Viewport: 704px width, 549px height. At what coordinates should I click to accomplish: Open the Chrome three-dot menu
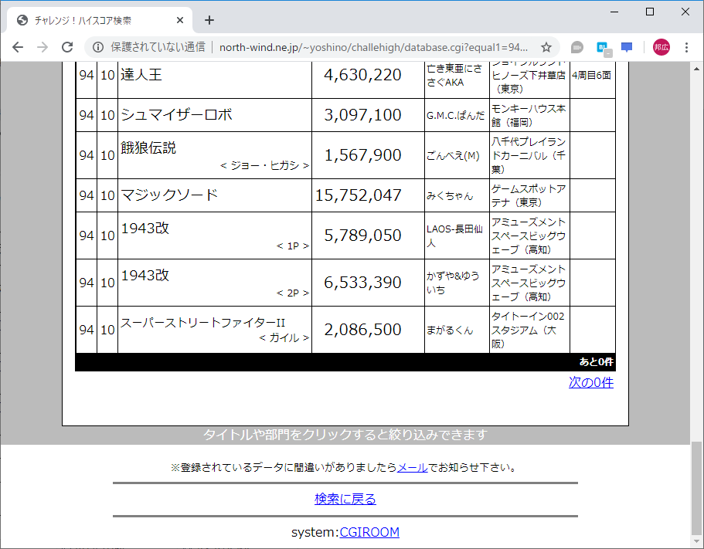686,47
